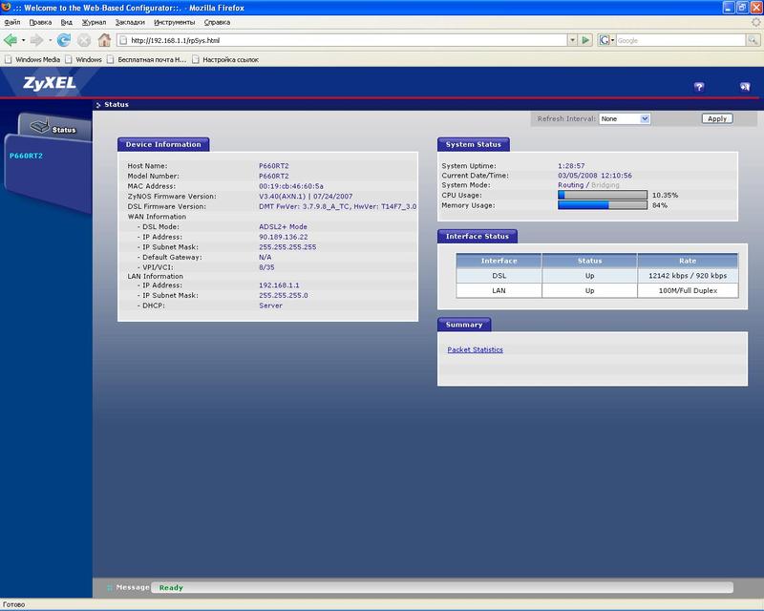Click subnet mask 255.255.255.0

pyautogui.click(x=283, y=295)
